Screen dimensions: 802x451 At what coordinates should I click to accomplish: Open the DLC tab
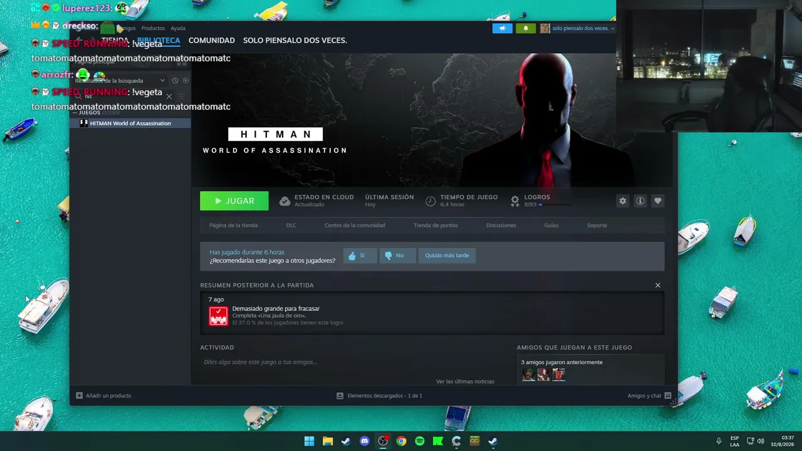[x=291, y=225]
